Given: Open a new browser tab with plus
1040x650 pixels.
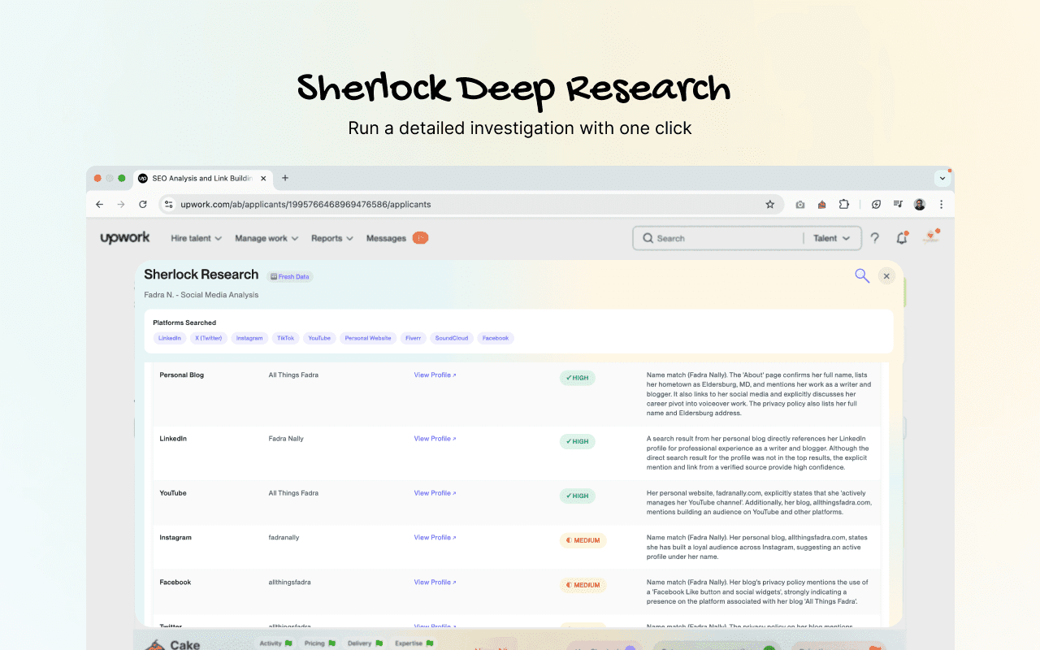Looking at the screenshot, I should tap(285, 178).
